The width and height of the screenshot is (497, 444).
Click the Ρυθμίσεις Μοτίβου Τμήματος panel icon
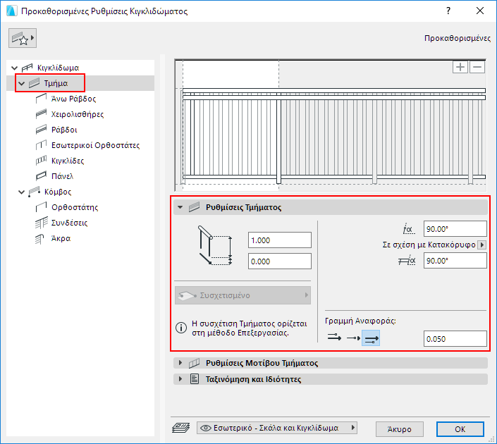[195, 363]
